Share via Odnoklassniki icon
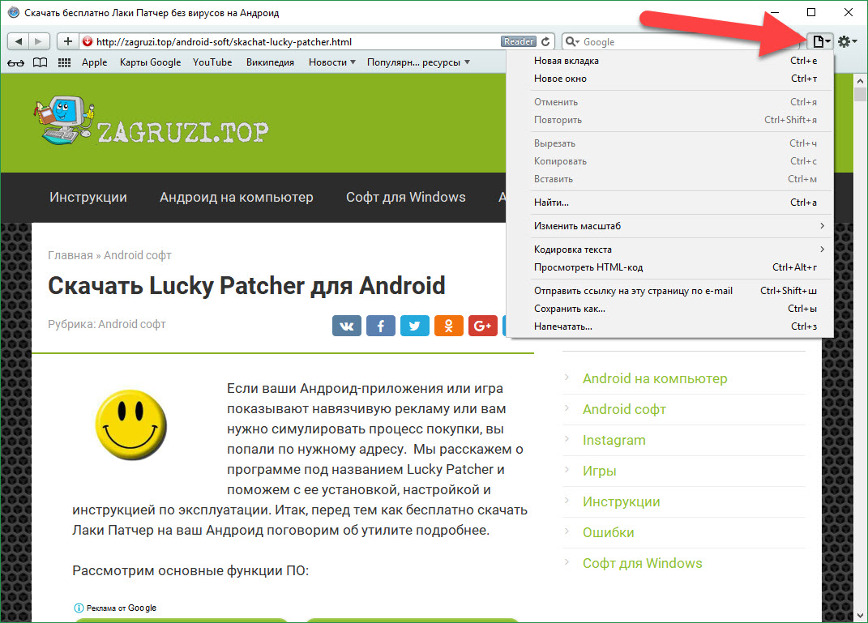Screen dimensions: 868x623 pyautogui.click(x=448, y=326)
